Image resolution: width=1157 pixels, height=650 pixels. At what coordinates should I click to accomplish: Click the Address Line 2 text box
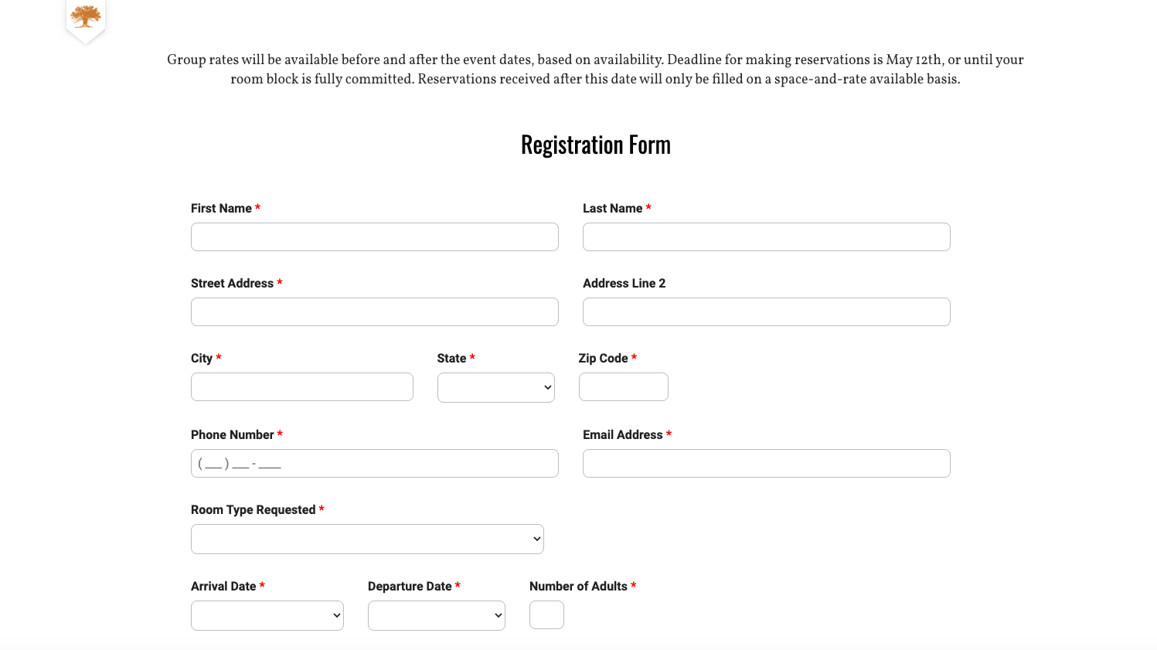pos(766,312)
